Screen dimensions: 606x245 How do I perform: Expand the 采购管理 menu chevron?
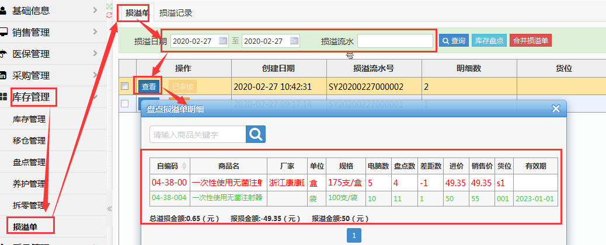click(95, 75)
